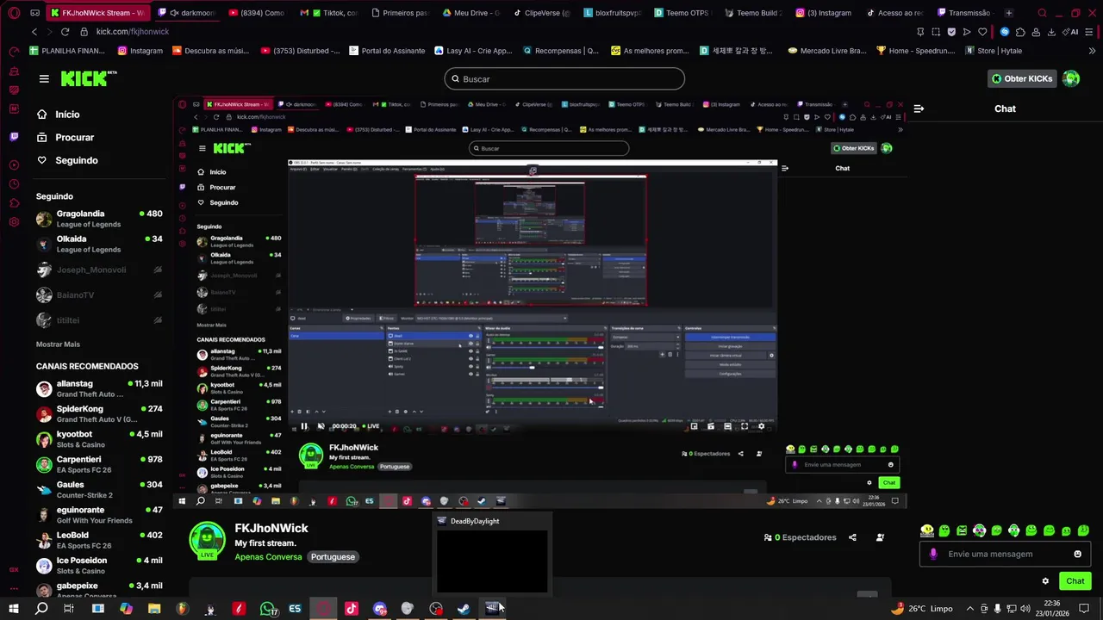This screenshot has width=1103, height=620.
Task: Click the user avatar top right
Action: coord(1071,78)
